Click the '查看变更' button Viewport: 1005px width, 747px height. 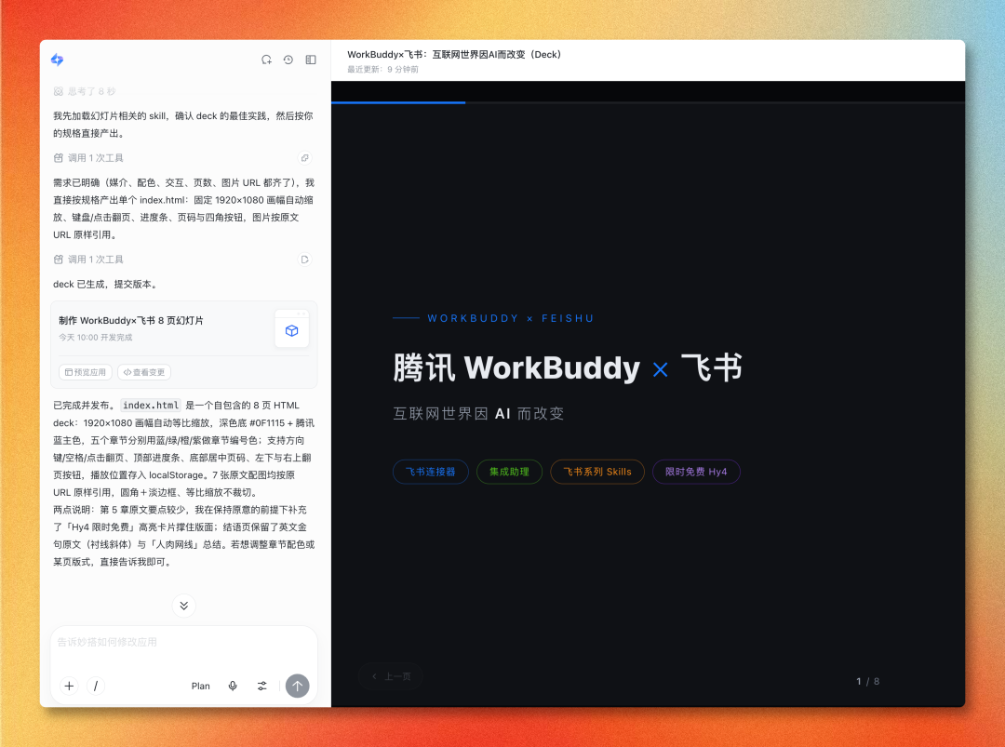[144, 372]
